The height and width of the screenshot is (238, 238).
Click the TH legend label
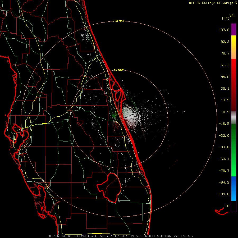coord(227,206)
